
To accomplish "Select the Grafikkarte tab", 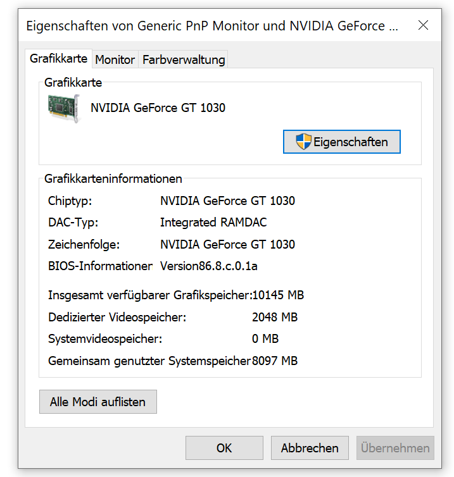I will (58, 58).
